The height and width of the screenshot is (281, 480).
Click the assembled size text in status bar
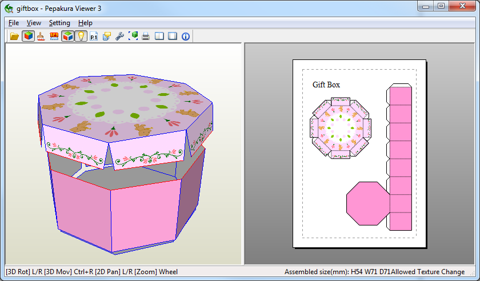click(338, 272)
